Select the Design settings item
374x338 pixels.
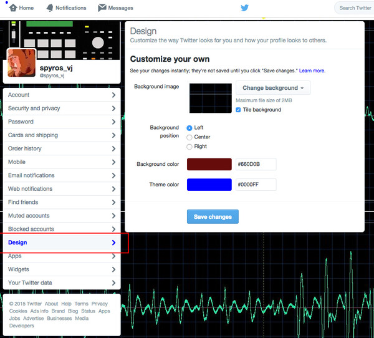coord(62,243)
